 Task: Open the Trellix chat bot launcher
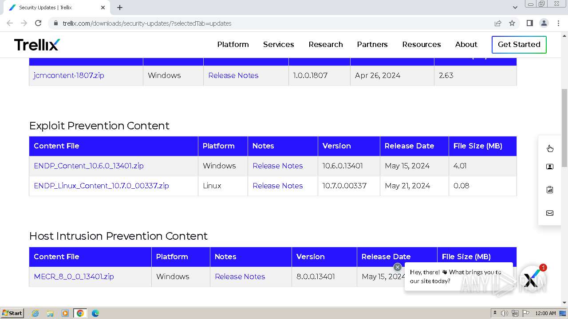[532, 280]
